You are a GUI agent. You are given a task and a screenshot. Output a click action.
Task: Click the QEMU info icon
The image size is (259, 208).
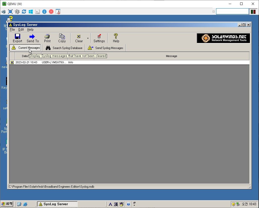click(x=44, y=12)
